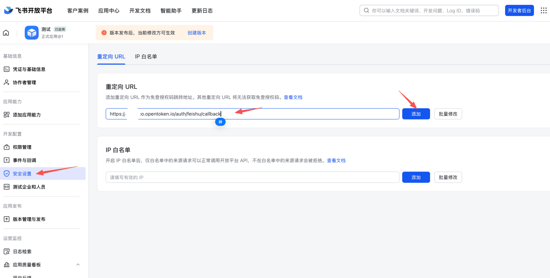550x278 pixels.
Task: Open 应用中心 in the top navigation
Action: 109,10
